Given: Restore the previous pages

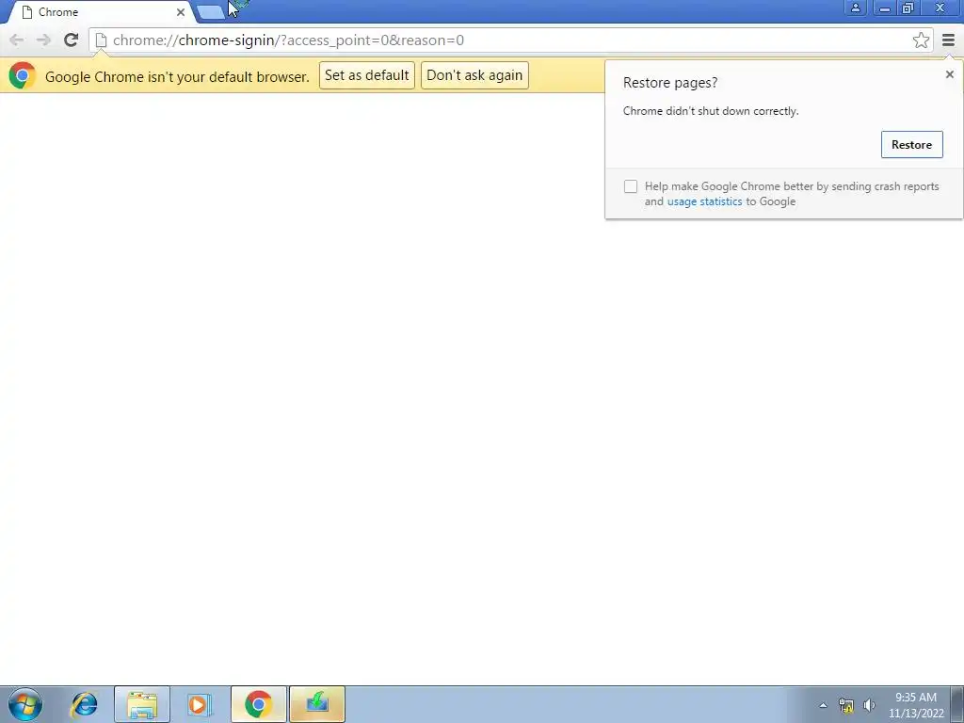Looking at the screenshot, I should pos(911,144).
